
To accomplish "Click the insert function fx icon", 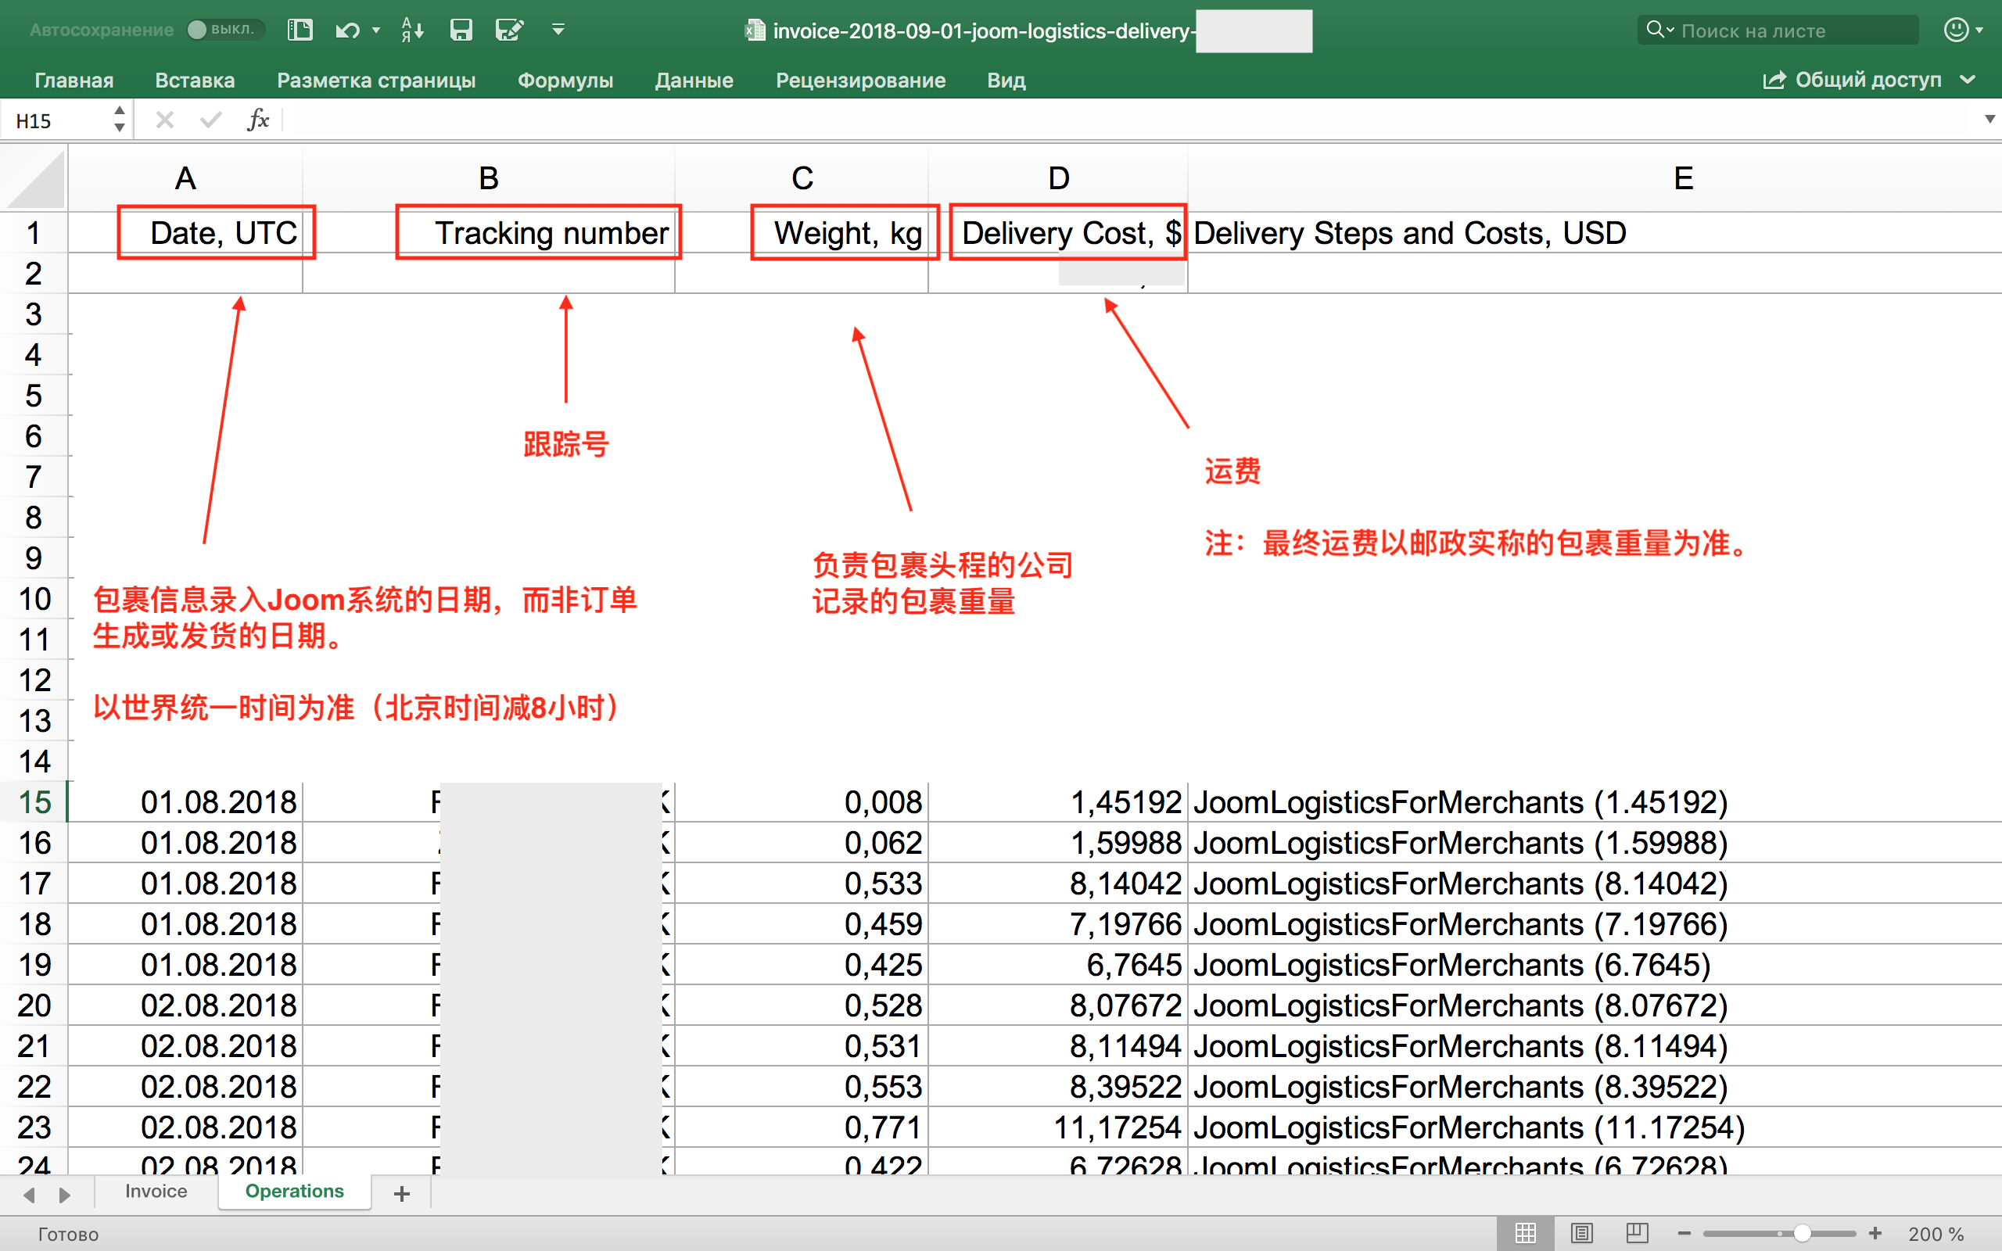I will tap(258, 120).
